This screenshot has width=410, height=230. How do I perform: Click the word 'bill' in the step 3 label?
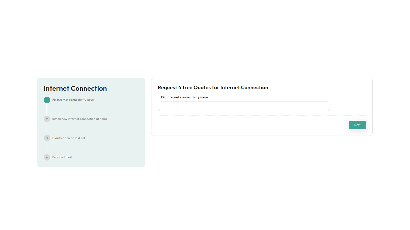pyautogui.click(x=83, y=138)
